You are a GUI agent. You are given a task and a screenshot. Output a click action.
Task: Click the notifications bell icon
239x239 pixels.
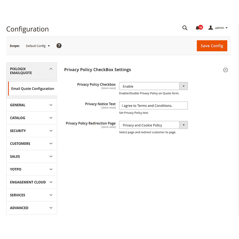coord(198,28)
